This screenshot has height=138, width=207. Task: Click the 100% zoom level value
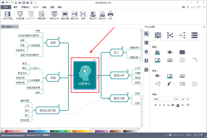tap(188, 135)
